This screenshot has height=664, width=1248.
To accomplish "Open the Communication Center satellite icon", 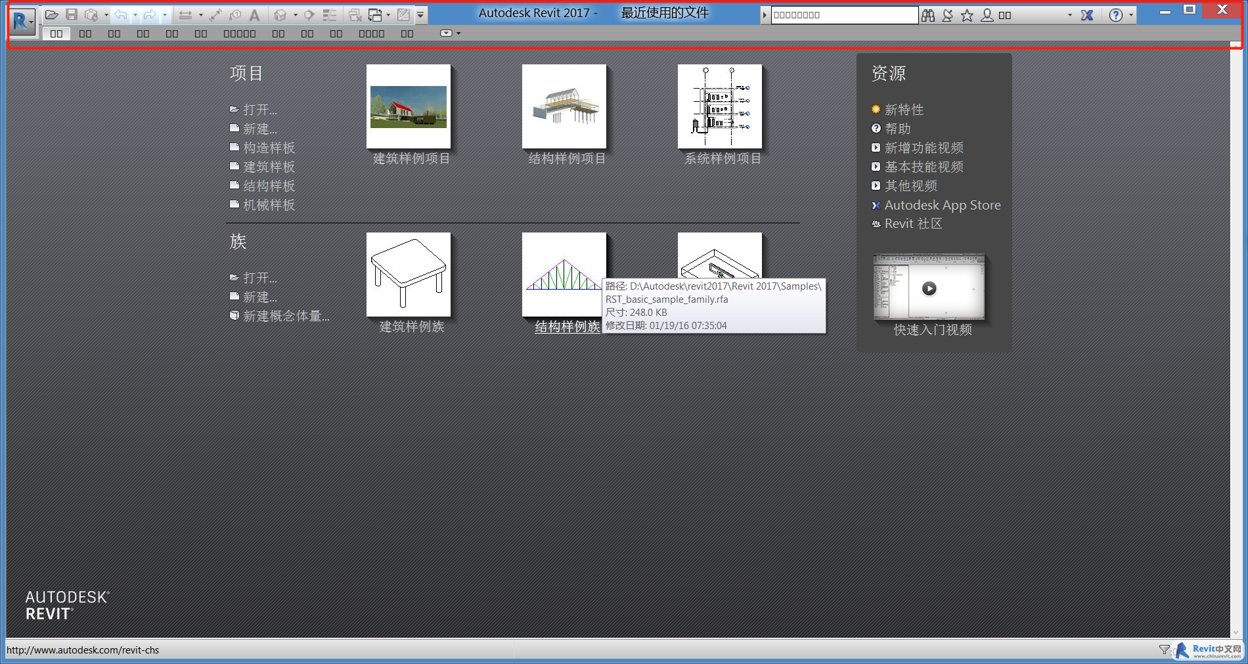I will coord(948,15).
